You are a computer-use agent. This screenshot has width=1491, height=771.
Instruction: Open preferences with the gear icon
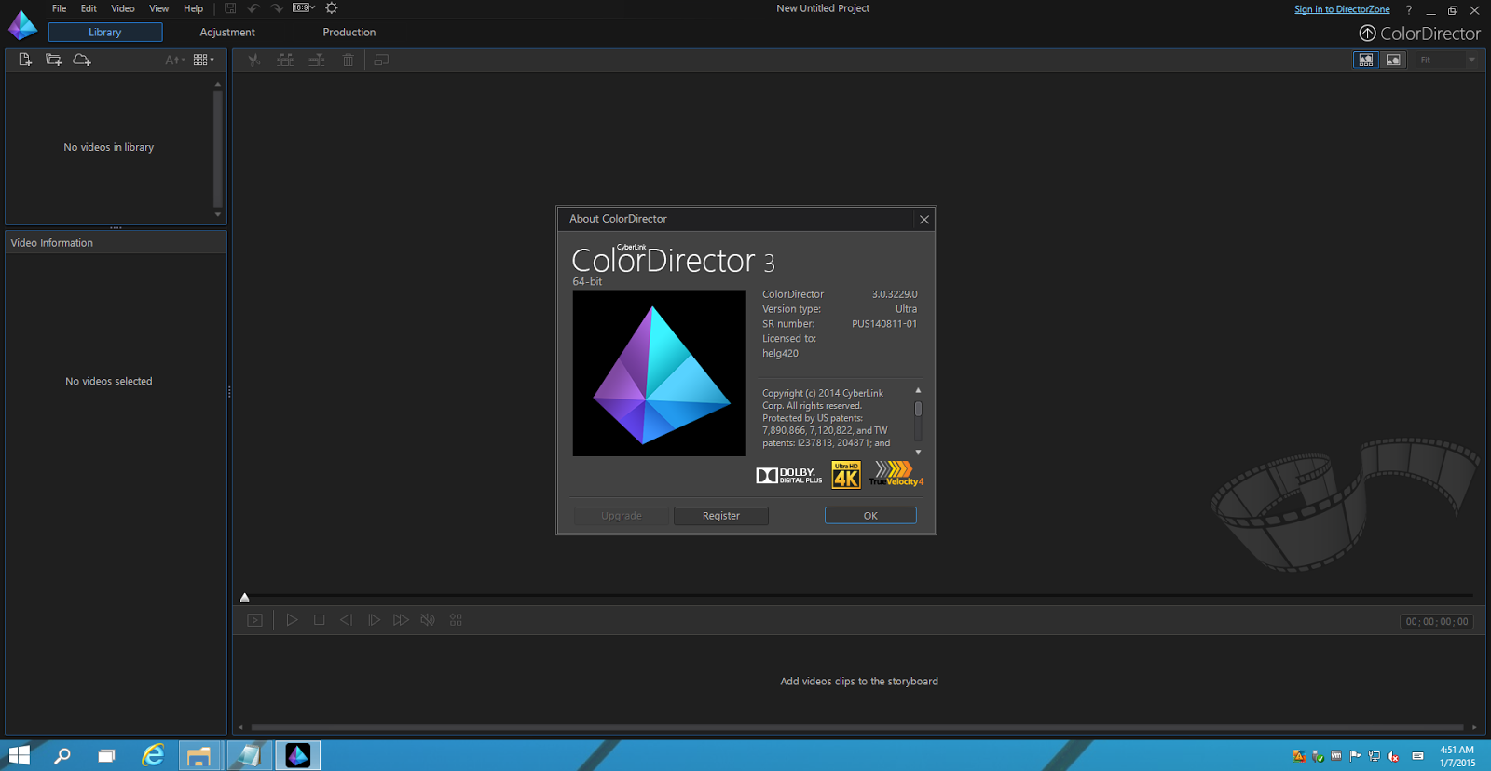tap(332, 8)
